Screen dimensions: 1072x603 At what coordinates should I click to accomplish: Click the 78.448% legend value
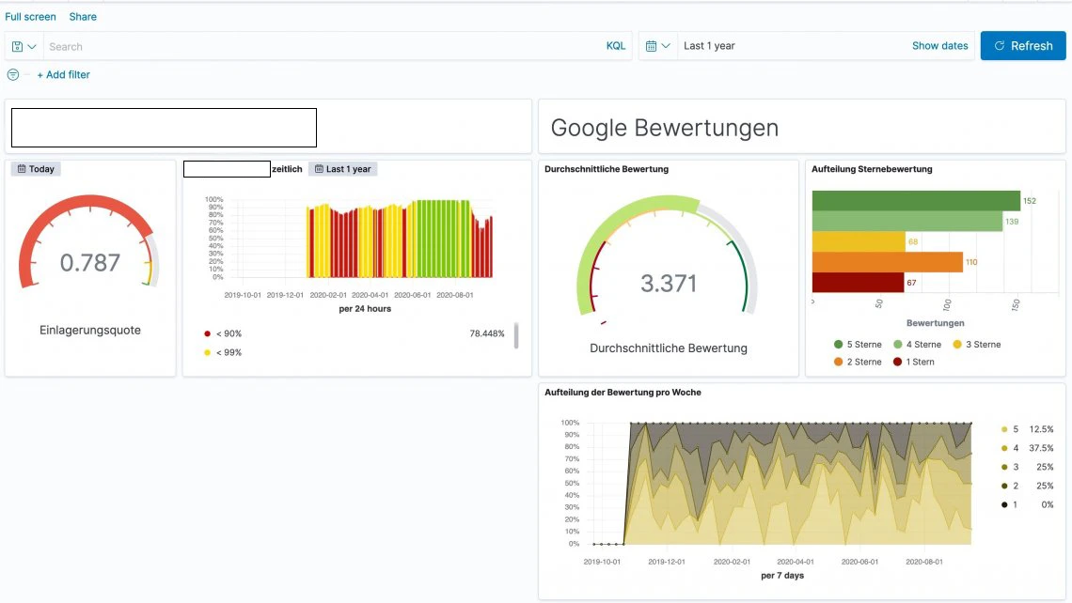coord(487,333)
